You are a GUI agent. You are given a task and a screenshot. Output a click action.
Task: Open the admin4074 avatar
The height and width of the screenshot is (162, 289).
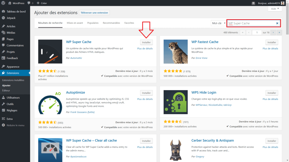283,3
